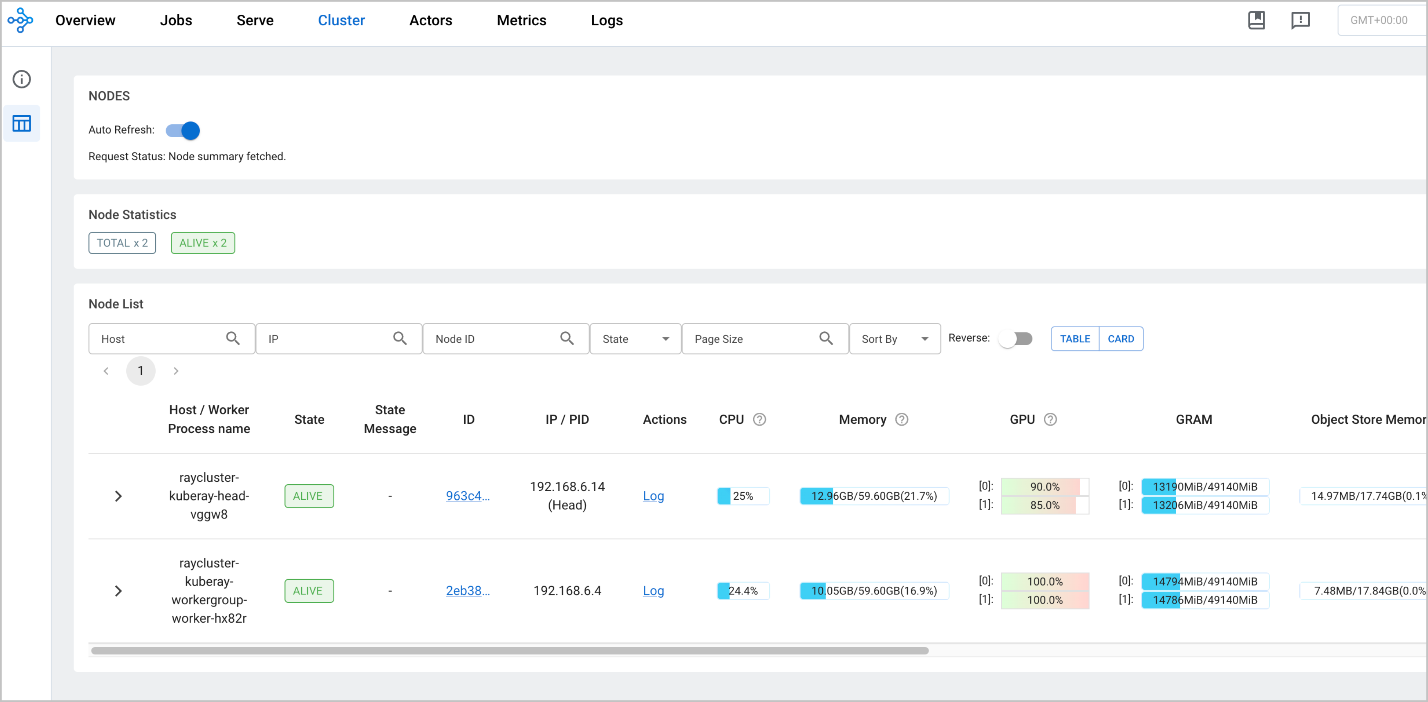Open the GMT+00:00 timezone selector

(1381, 20)
